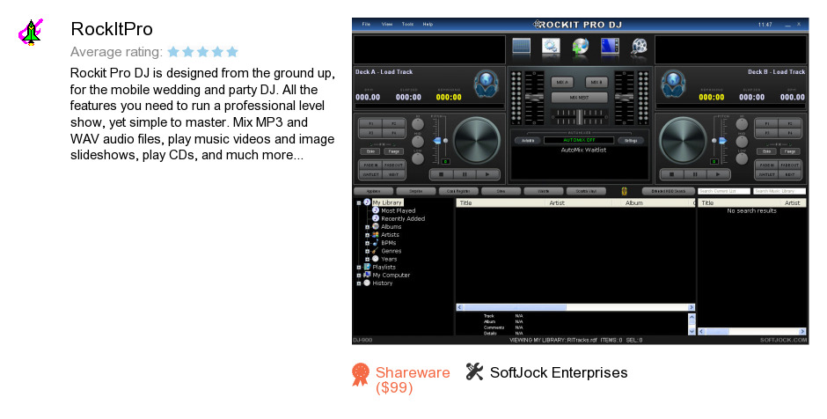Toggle Deck B Echo effect

point(767,151)
